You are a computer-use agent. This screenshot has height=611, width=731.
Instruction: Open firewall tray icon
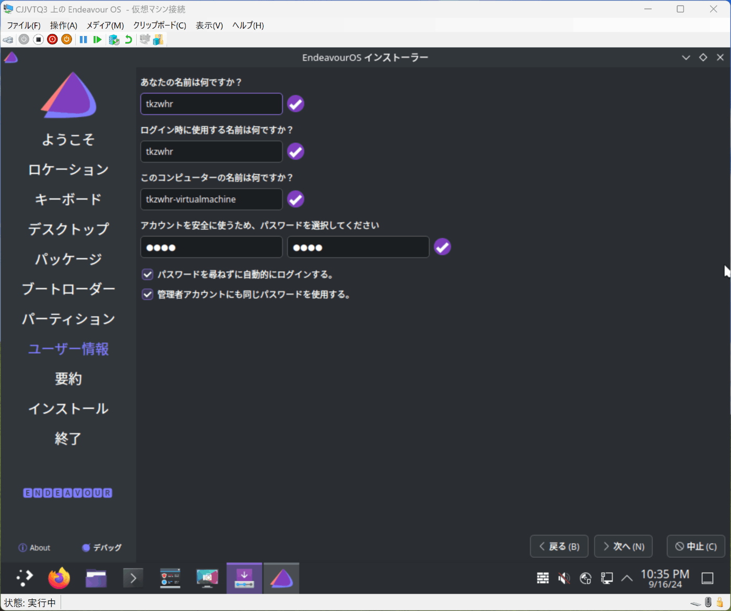[543, 578]
